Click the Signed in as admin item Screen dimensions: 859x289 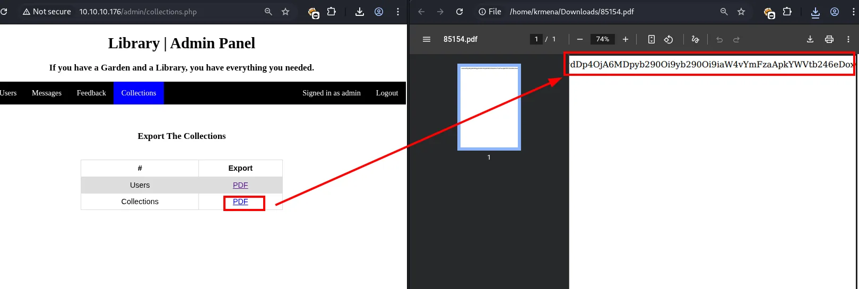[x=332, y=93]
